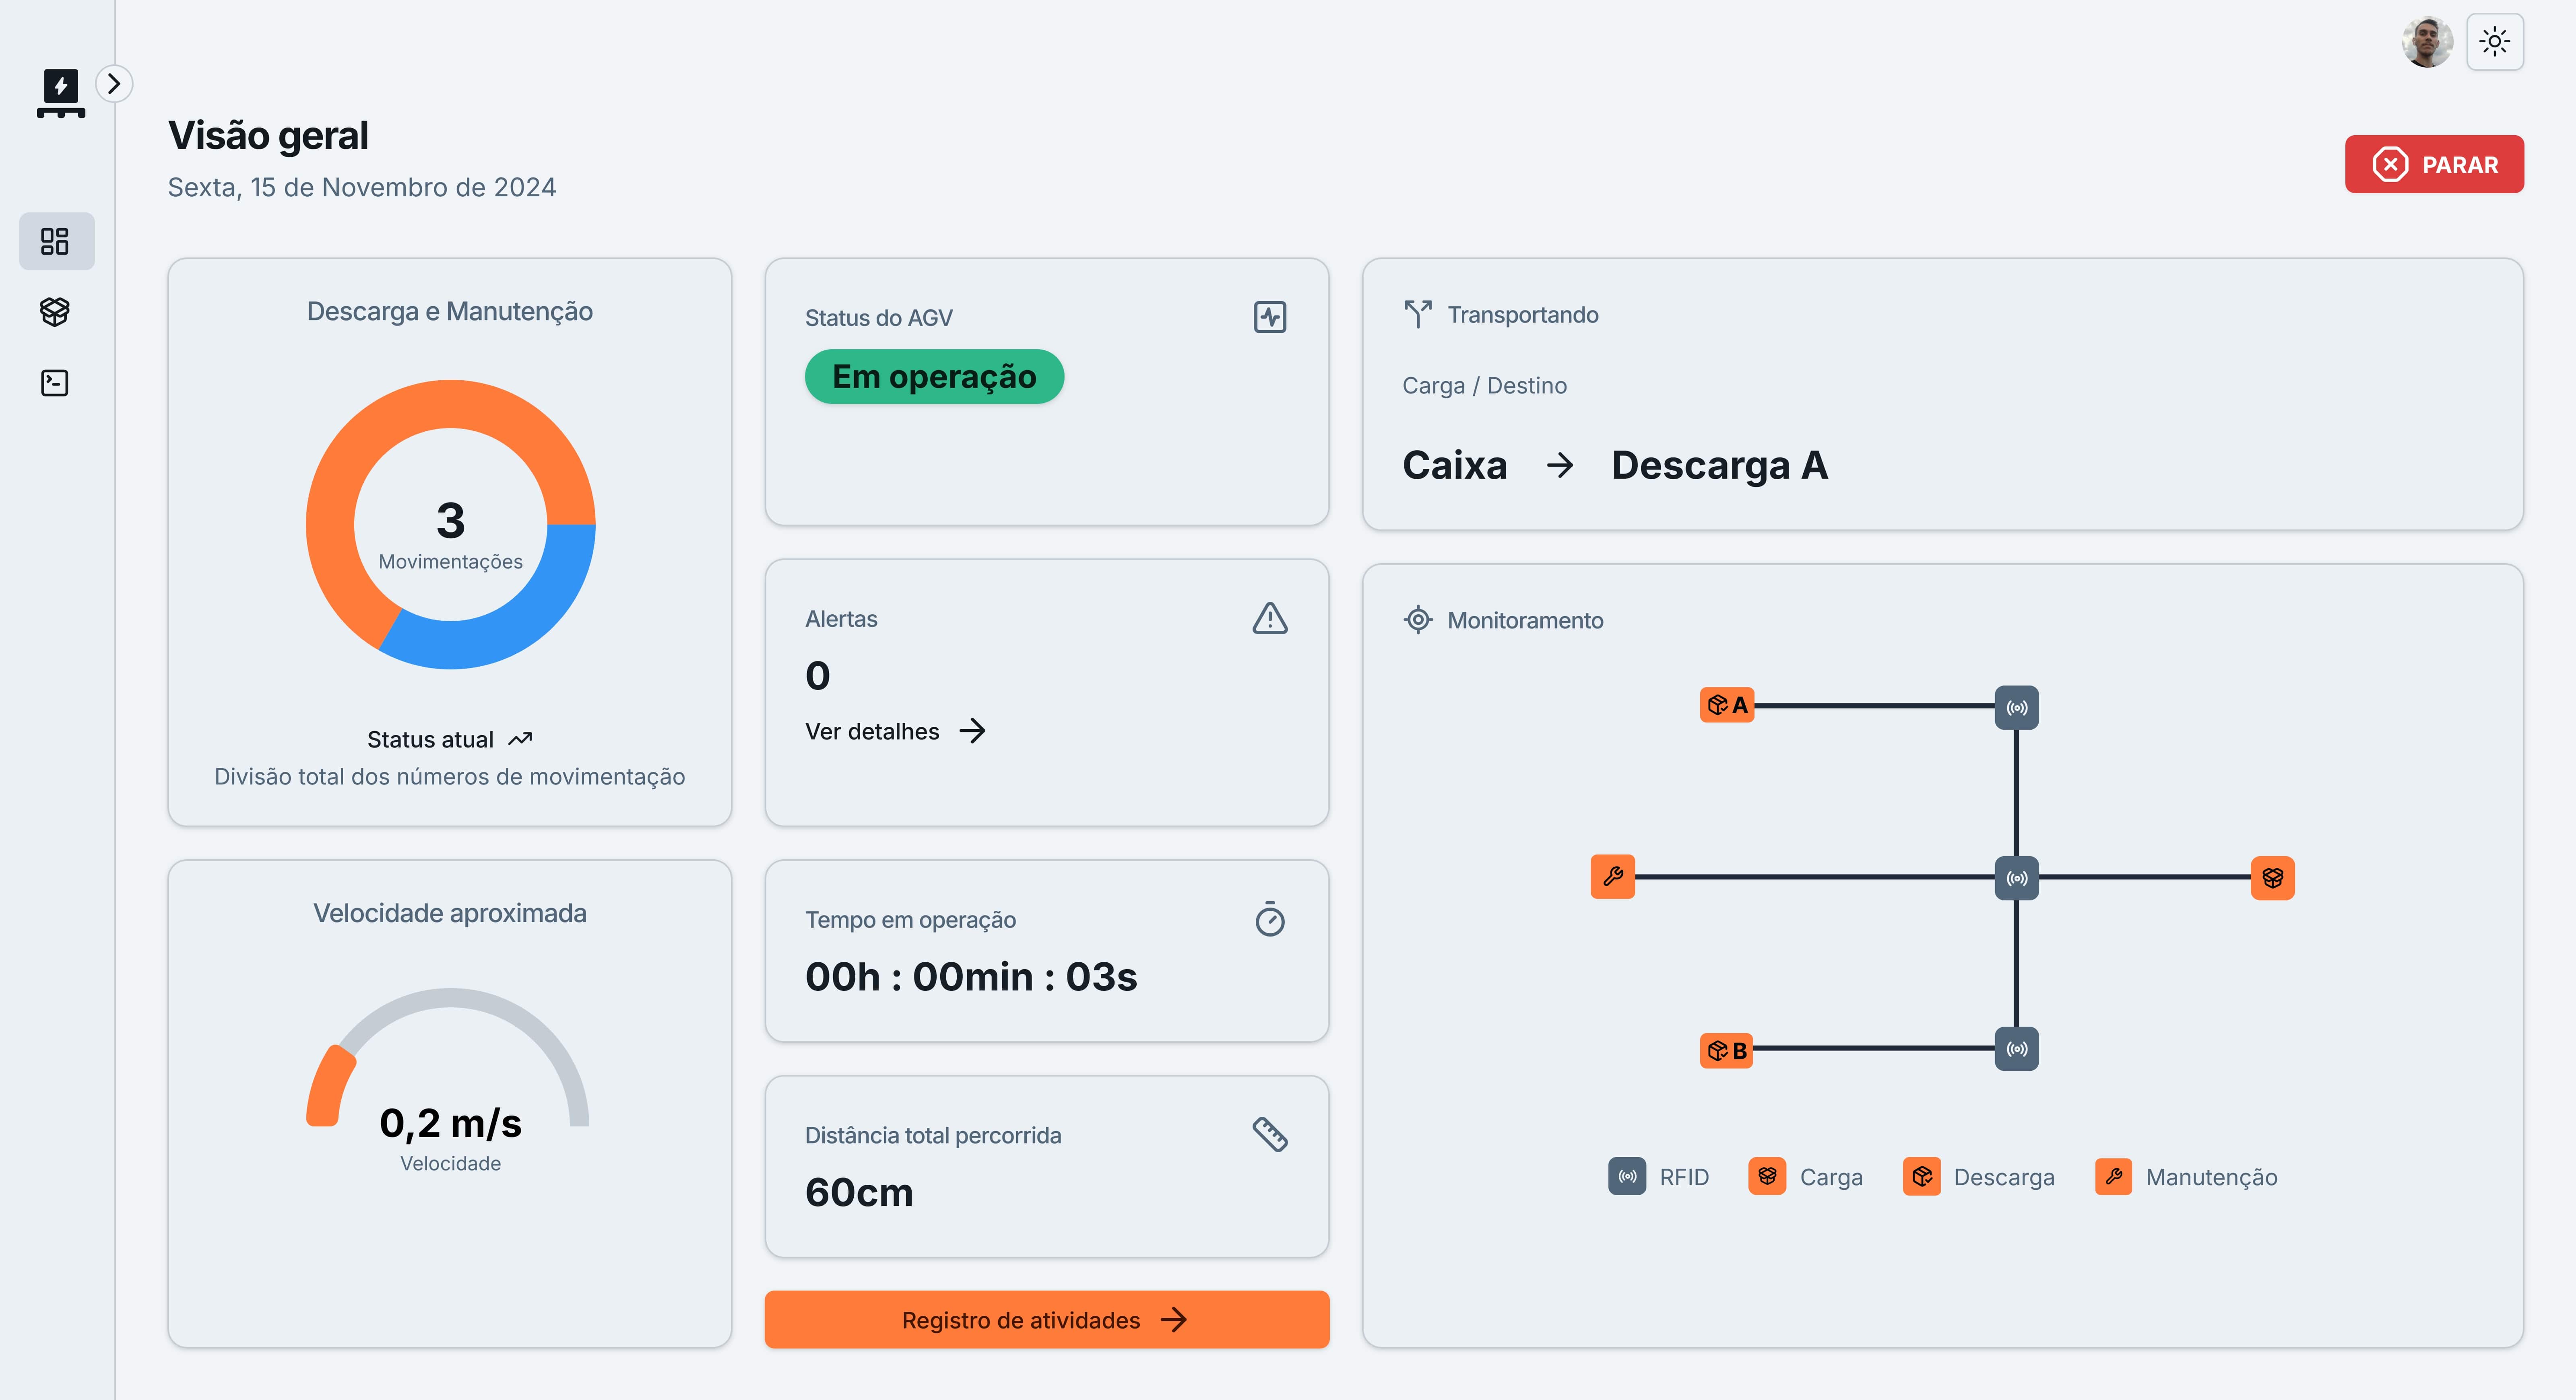The image size is (2576, 1400).
Task: Click the RFID legend label
Action: pyautogui.click(x=1684, y=1177)
